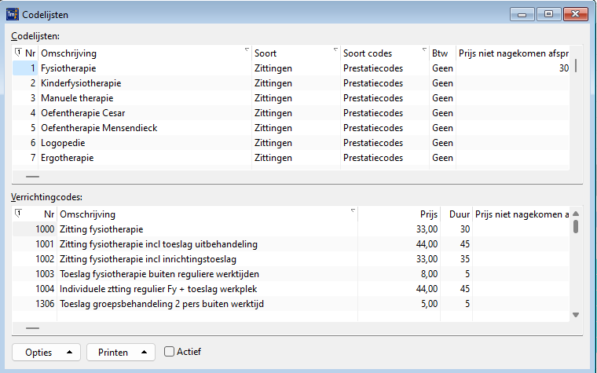Click the Codelijsten vertical scrollbar thumb
The height and width of the screenshot is (373, 597).
(576, 65)
